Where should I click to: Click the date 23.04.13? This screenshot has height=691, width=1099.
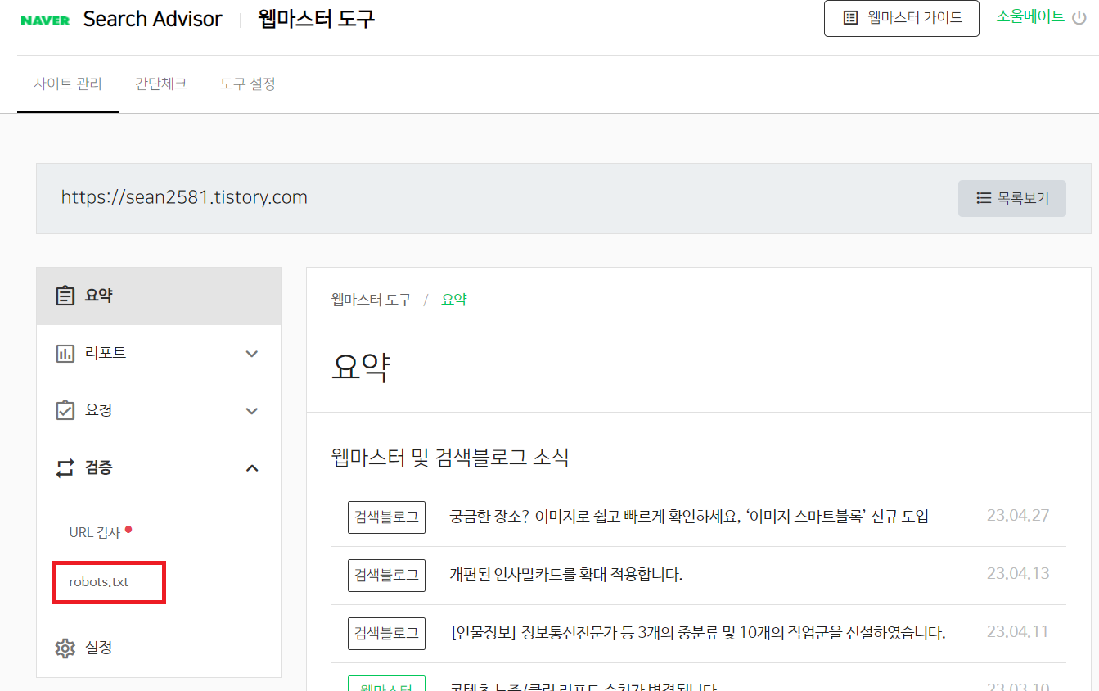click(x=1018, y=574)
